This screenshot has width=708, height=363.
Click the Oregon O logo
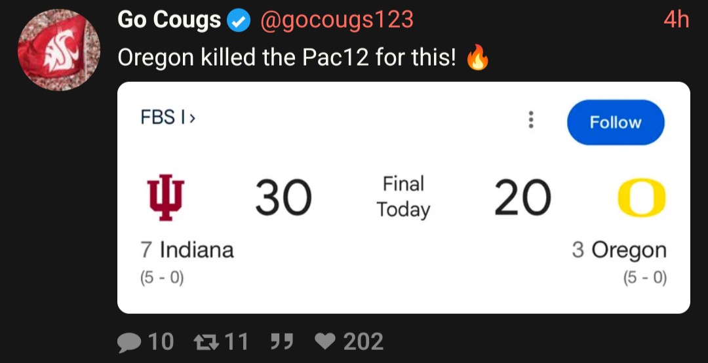point(641,198)
